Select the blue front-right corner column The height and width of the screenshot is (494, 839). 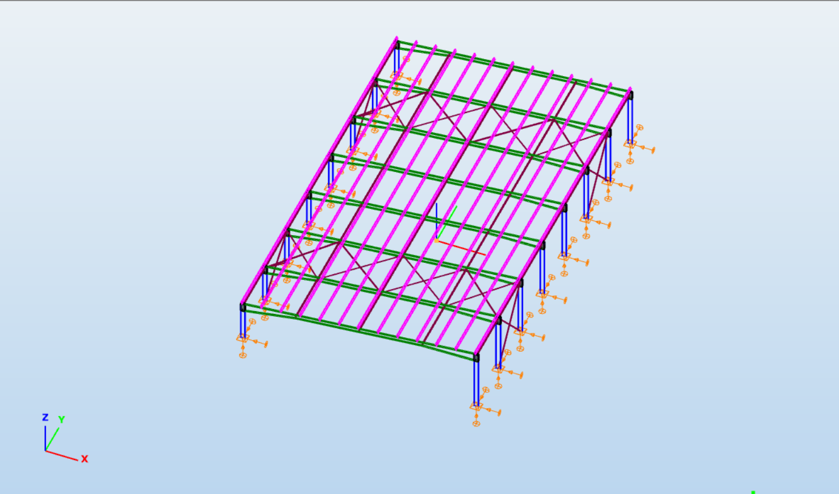[477, 382]
